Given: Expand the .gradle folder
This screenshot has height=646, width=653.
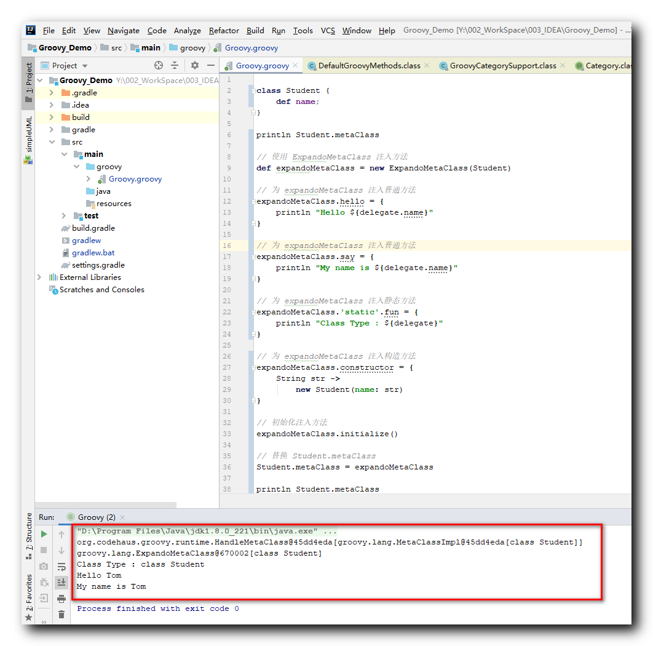Looking at the screenshot, I should click(52, 92).
